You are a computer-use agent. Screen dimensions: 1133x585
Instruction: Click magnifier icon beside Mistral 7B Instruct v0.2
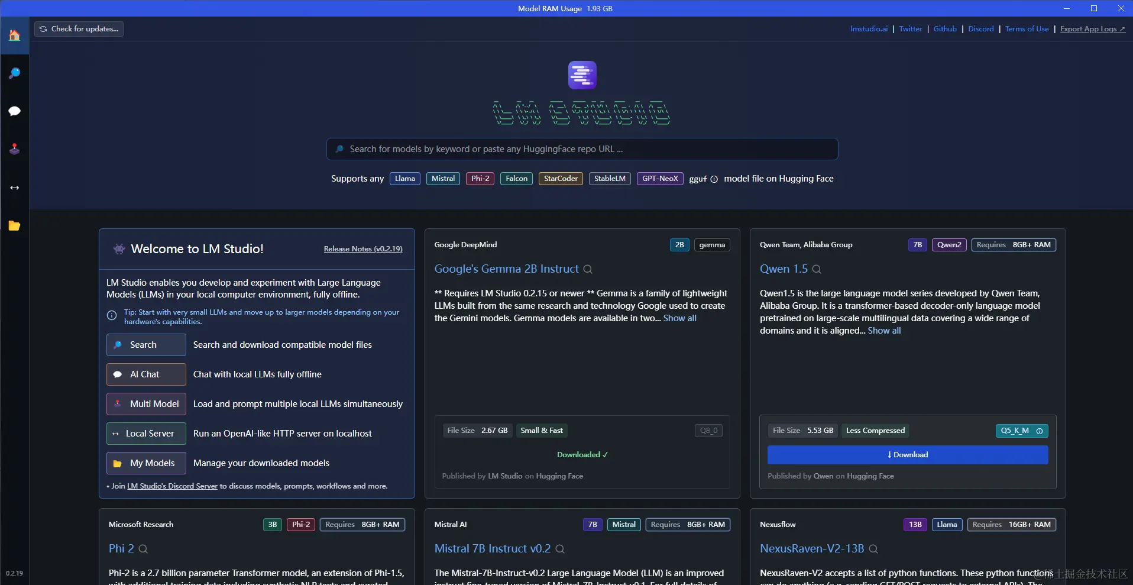pyautogui.click(x=560, y=549)
